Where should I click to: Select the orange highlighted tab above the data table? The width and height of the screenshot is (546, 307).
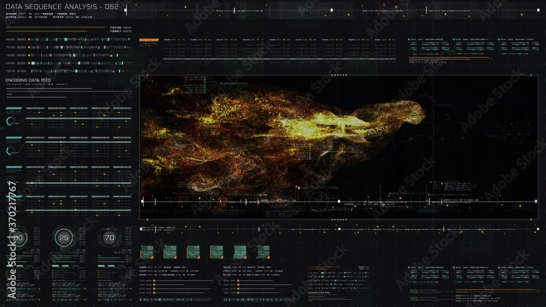tap(149, 40)
